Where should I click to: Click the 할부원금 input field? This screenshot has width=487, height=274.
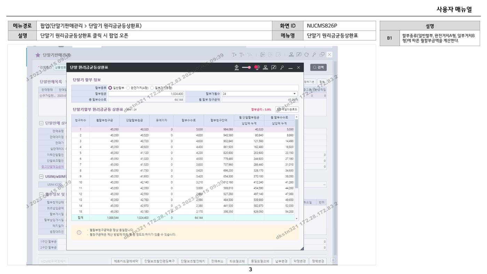tap(146, 94)
